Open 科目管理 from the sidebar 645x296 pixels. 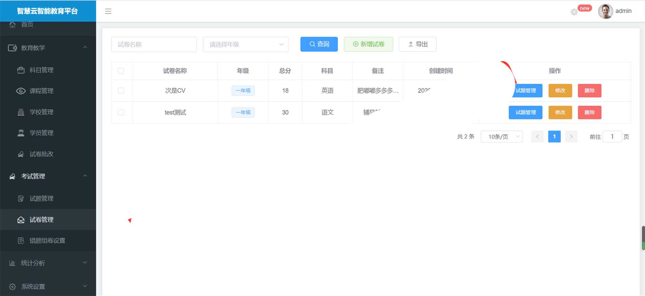[x=41, y=70]
